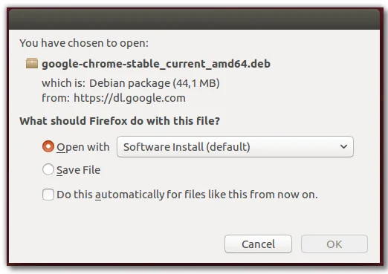The width and height of the screenshot is (388, 274).
Task: Enable the "Do this automatically" checkbox
Action: point(48,195)
